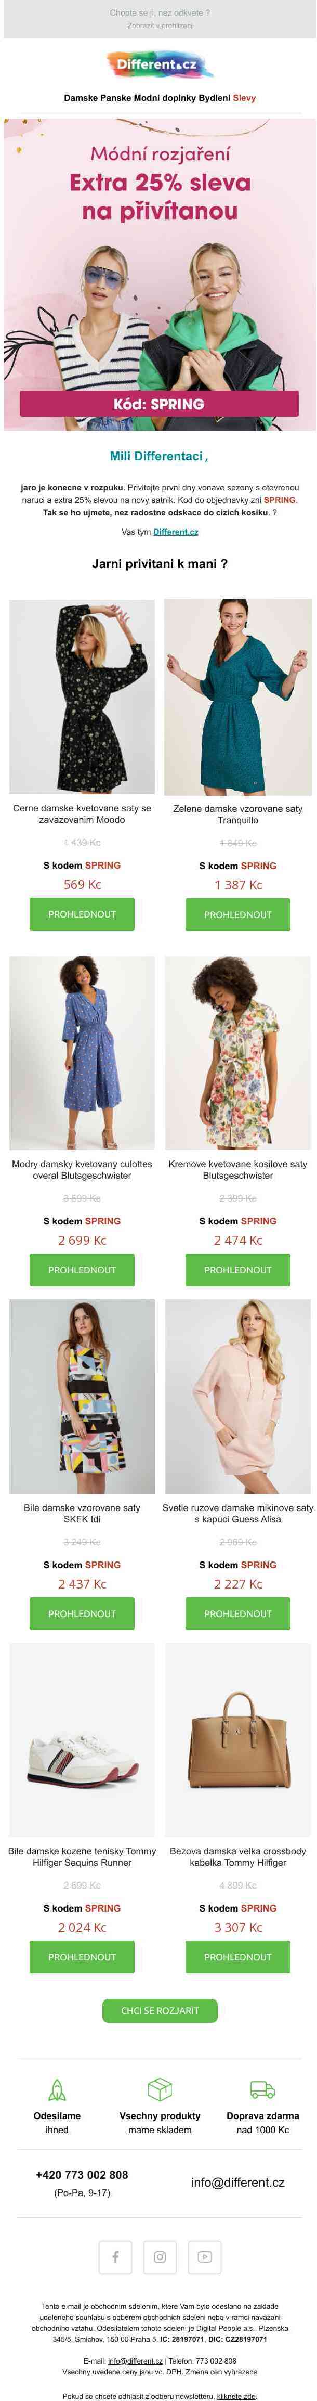Select the Slevy menu item
317x2401 pixels.
[244, 98]
